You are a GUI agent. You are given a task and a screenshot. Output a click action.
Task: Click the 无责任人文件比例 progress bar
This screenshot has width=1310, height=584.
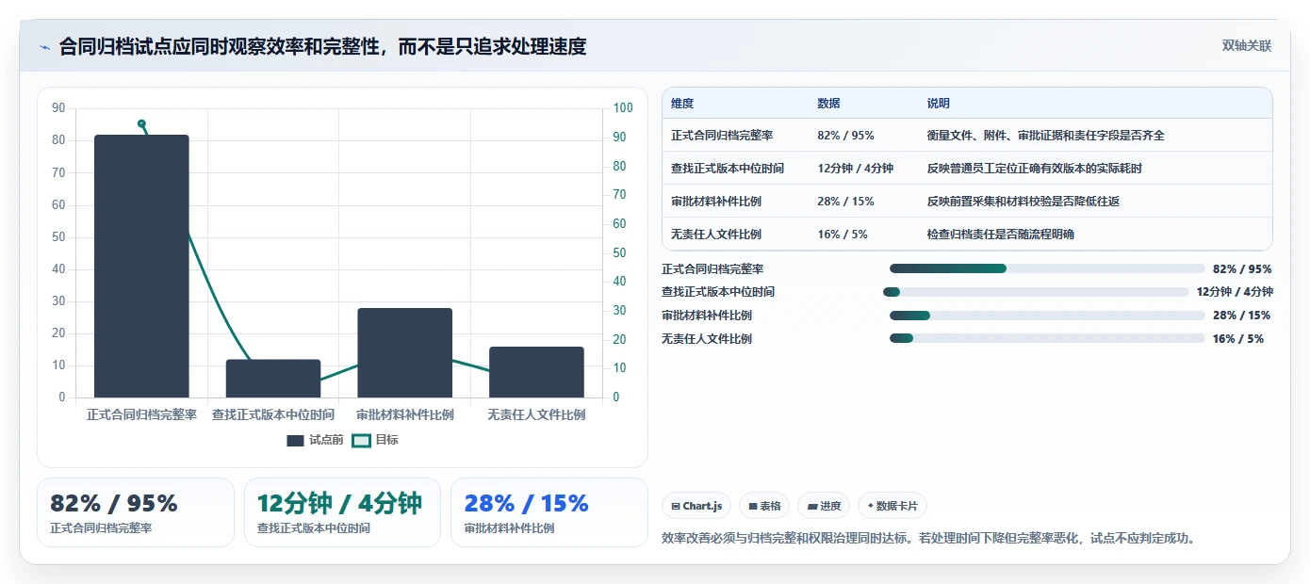pos(1047,339)
